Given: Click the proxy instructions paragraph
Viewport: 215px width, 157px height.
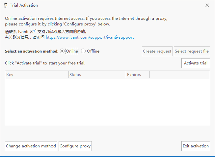Looking at the screenshot, I should coord(86,21).
